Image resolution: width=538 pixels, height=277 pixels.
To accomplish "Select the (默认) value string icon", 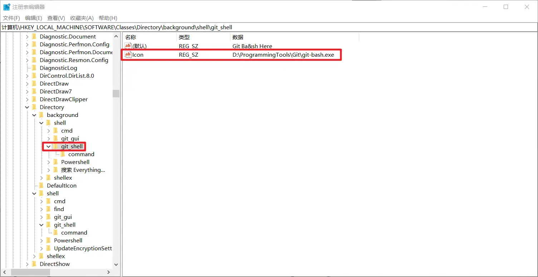I will point(128,46).
